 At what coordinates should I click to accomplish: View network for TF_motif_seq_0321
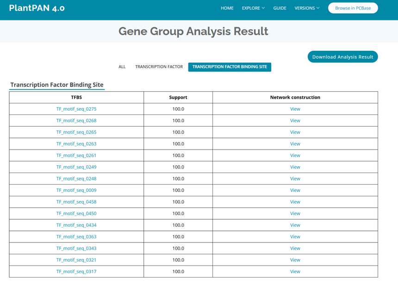pos(295,260)
